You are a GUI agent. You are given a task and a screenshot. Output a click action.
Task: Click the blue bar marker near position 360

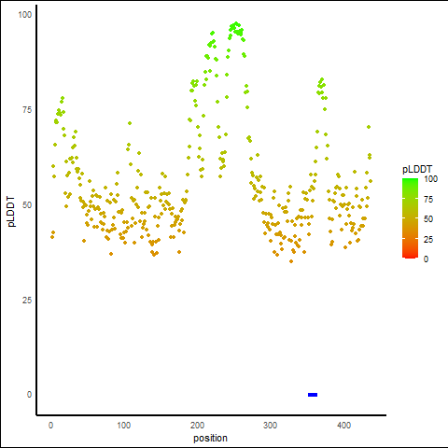(x=313, y=395)
